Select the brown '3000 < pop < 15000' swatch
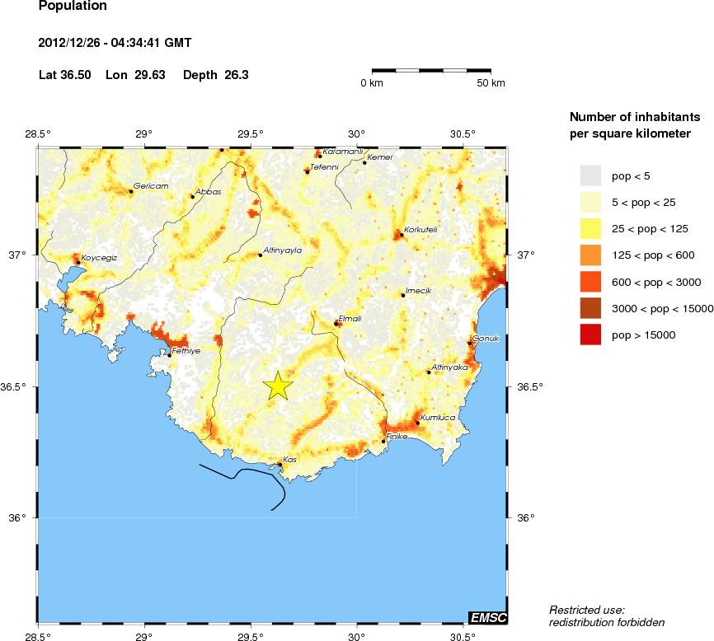Viewport: 714px width, 641px height. click(590, 308)
